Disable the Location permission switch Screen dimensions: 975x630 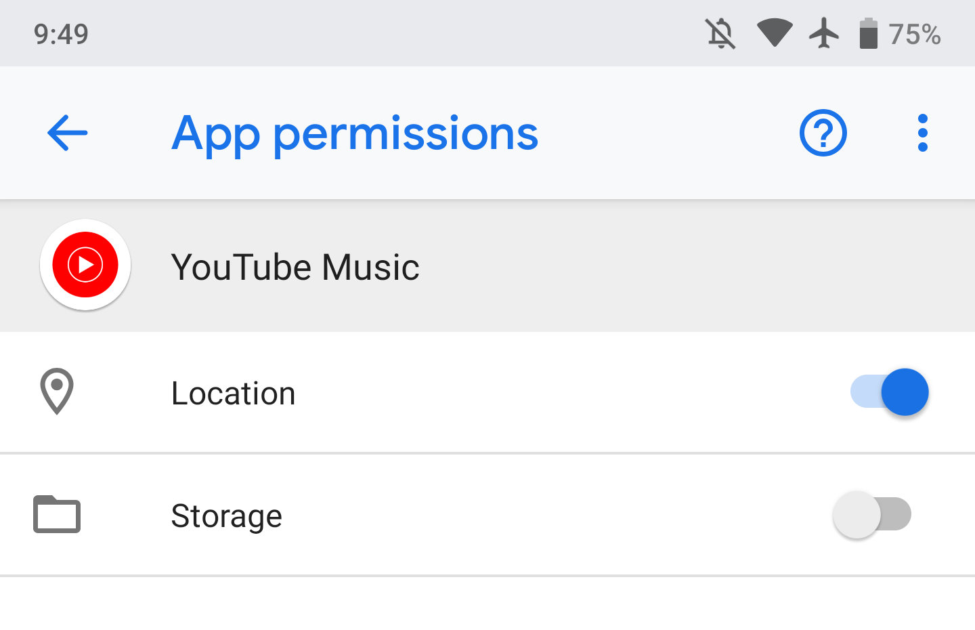tap(890, 392)
